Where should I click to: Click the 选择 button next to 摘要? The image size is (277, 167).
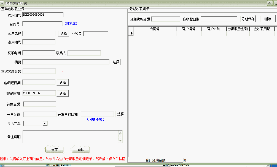[x=116, y=62]
